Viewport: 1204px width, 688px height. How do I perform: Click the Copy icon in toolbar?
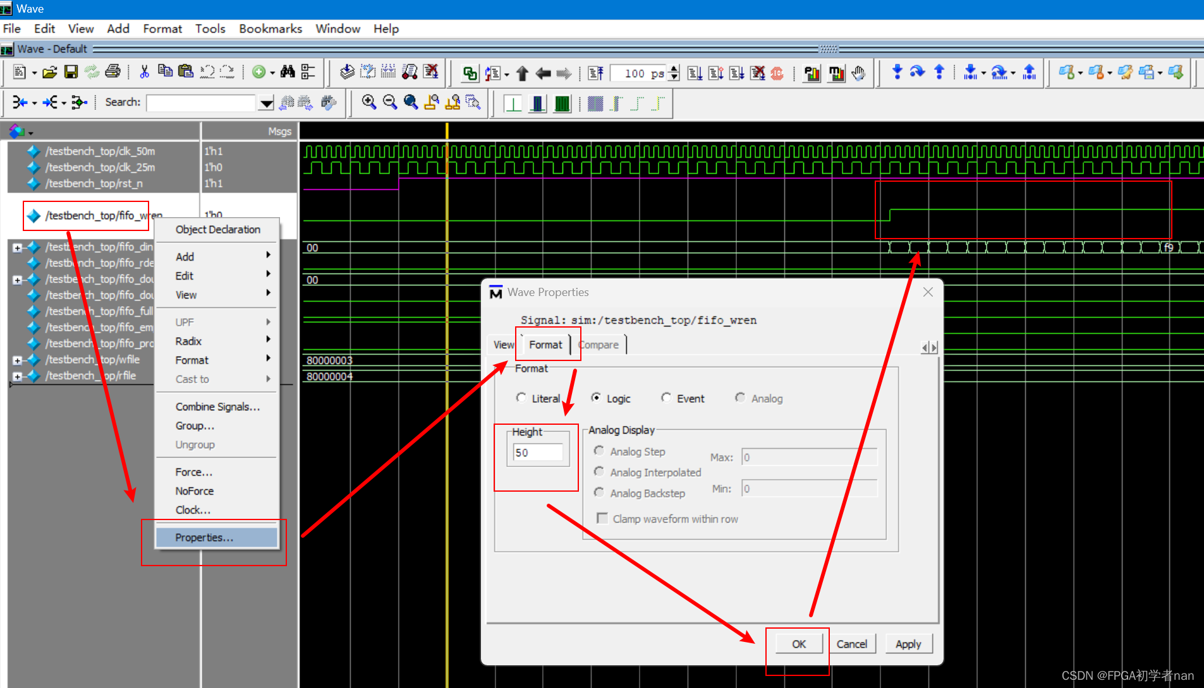coord(165,71)
